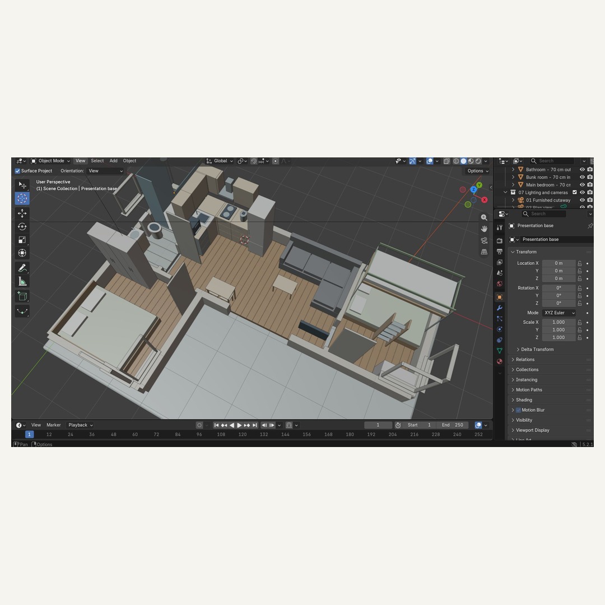The image size is (605, 605).
Task: Open the timeline Playback menu
Action: point(80,425)
